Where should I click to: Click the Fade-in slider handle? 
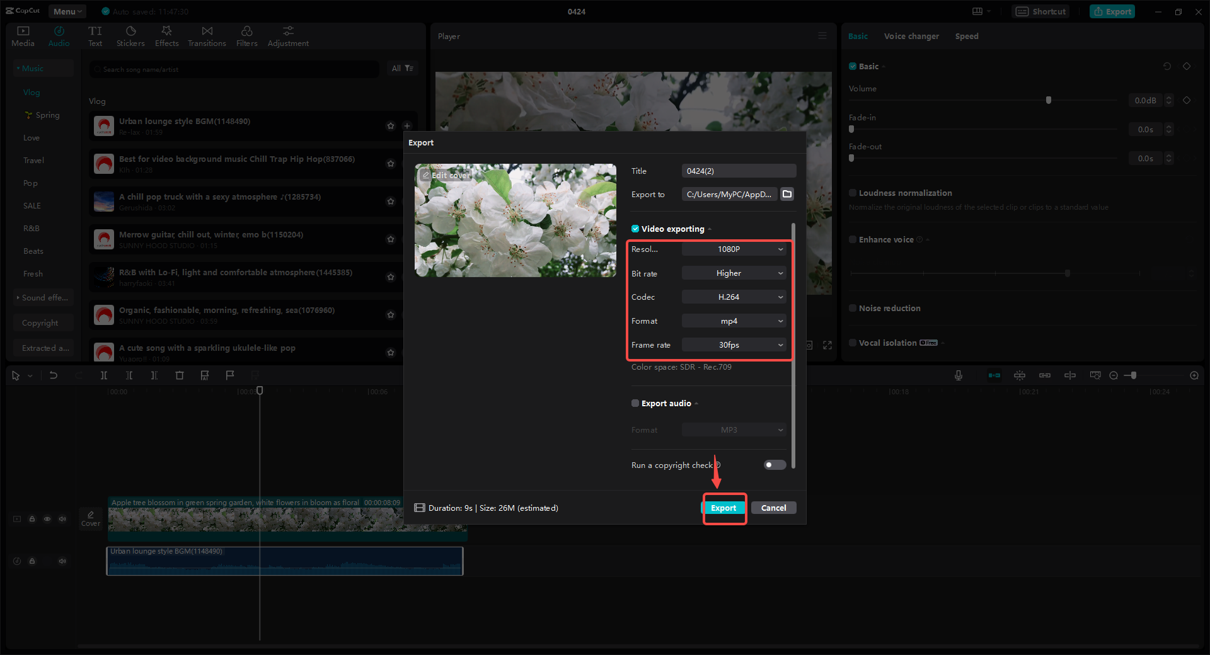[851, 129]
